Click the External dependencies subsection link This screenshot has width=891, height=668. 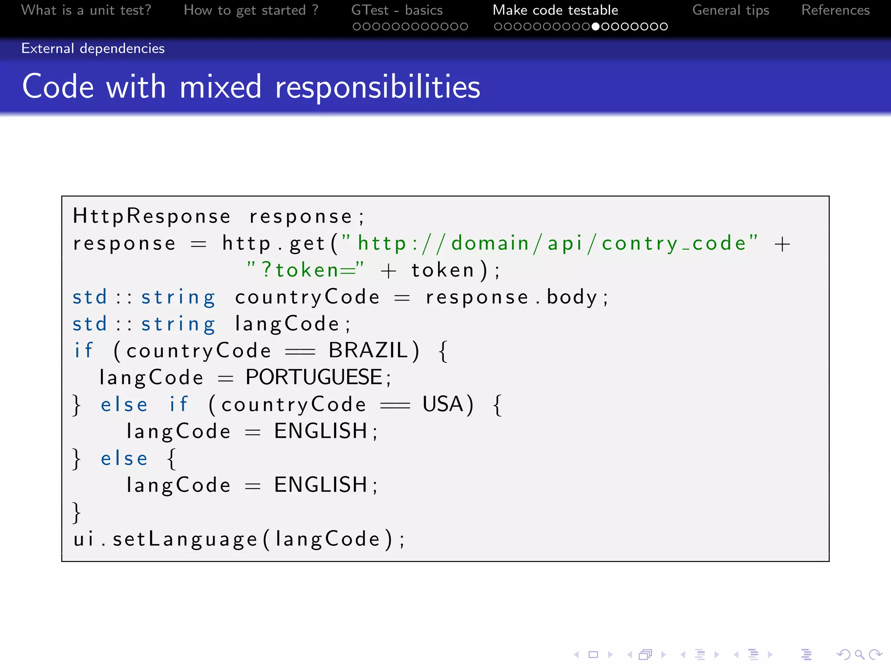coord(93,48)
